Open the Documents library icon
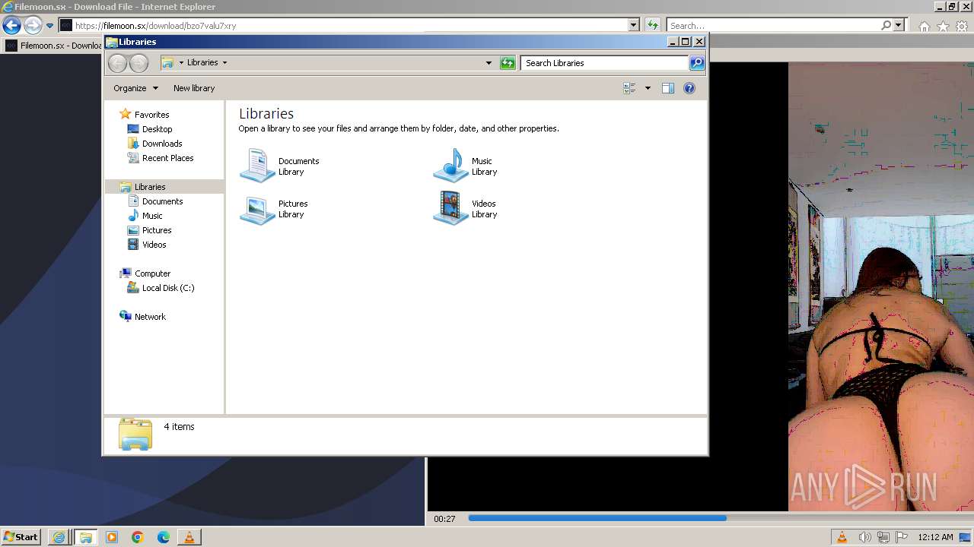974x547 pixels. 257,166
